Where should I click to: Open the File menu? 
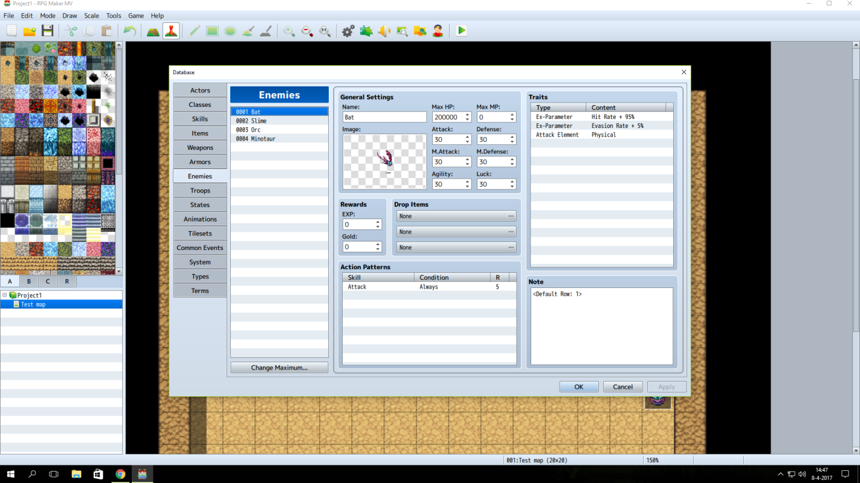[x=8, y=16]
